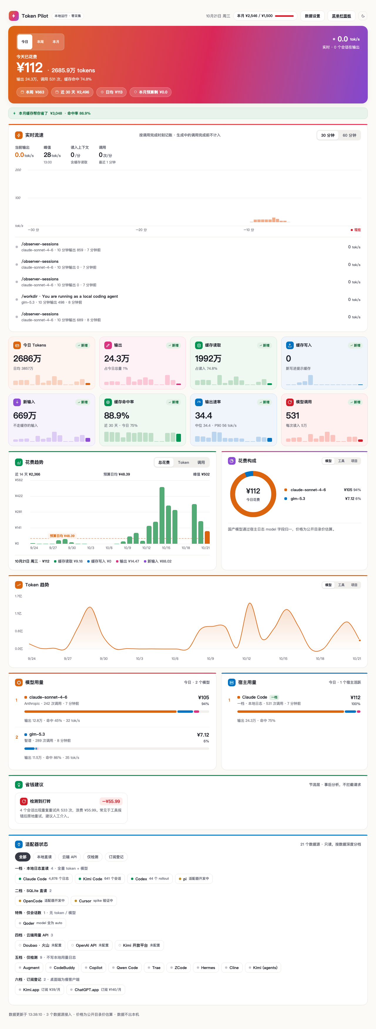Open the 菜单栏面板 button

tap(341, 16)
